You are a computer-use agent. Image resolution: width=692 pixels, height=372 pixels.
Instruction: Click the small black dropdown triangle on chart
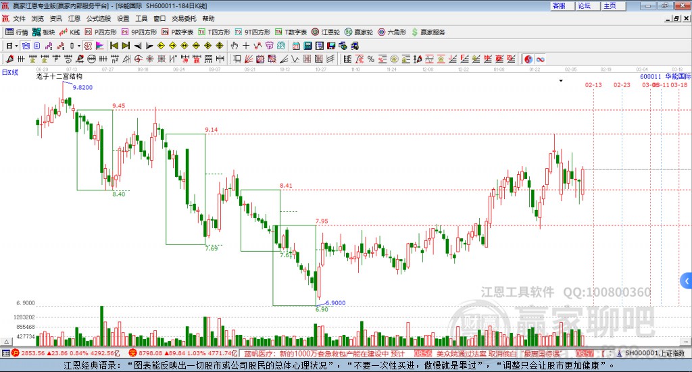click(561, 80)
